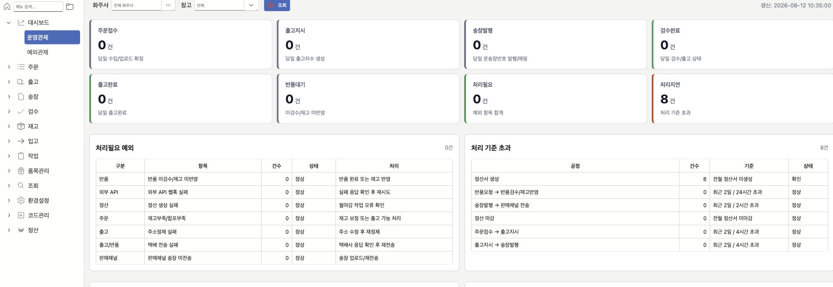The image size is (833, 287).
Task: Click the 판매채널 송장 미전송 cell
Action: tap(203, 258)
